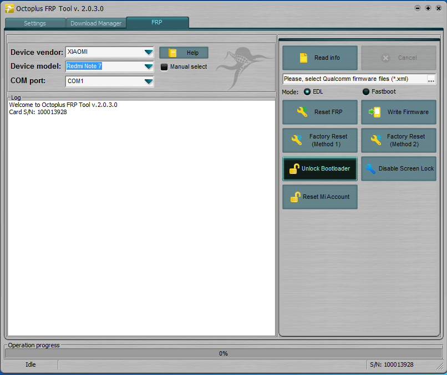The image size is (447, 375).
Task: Open the COM port dropdown arrow
Action: click(x=148, y=81)
